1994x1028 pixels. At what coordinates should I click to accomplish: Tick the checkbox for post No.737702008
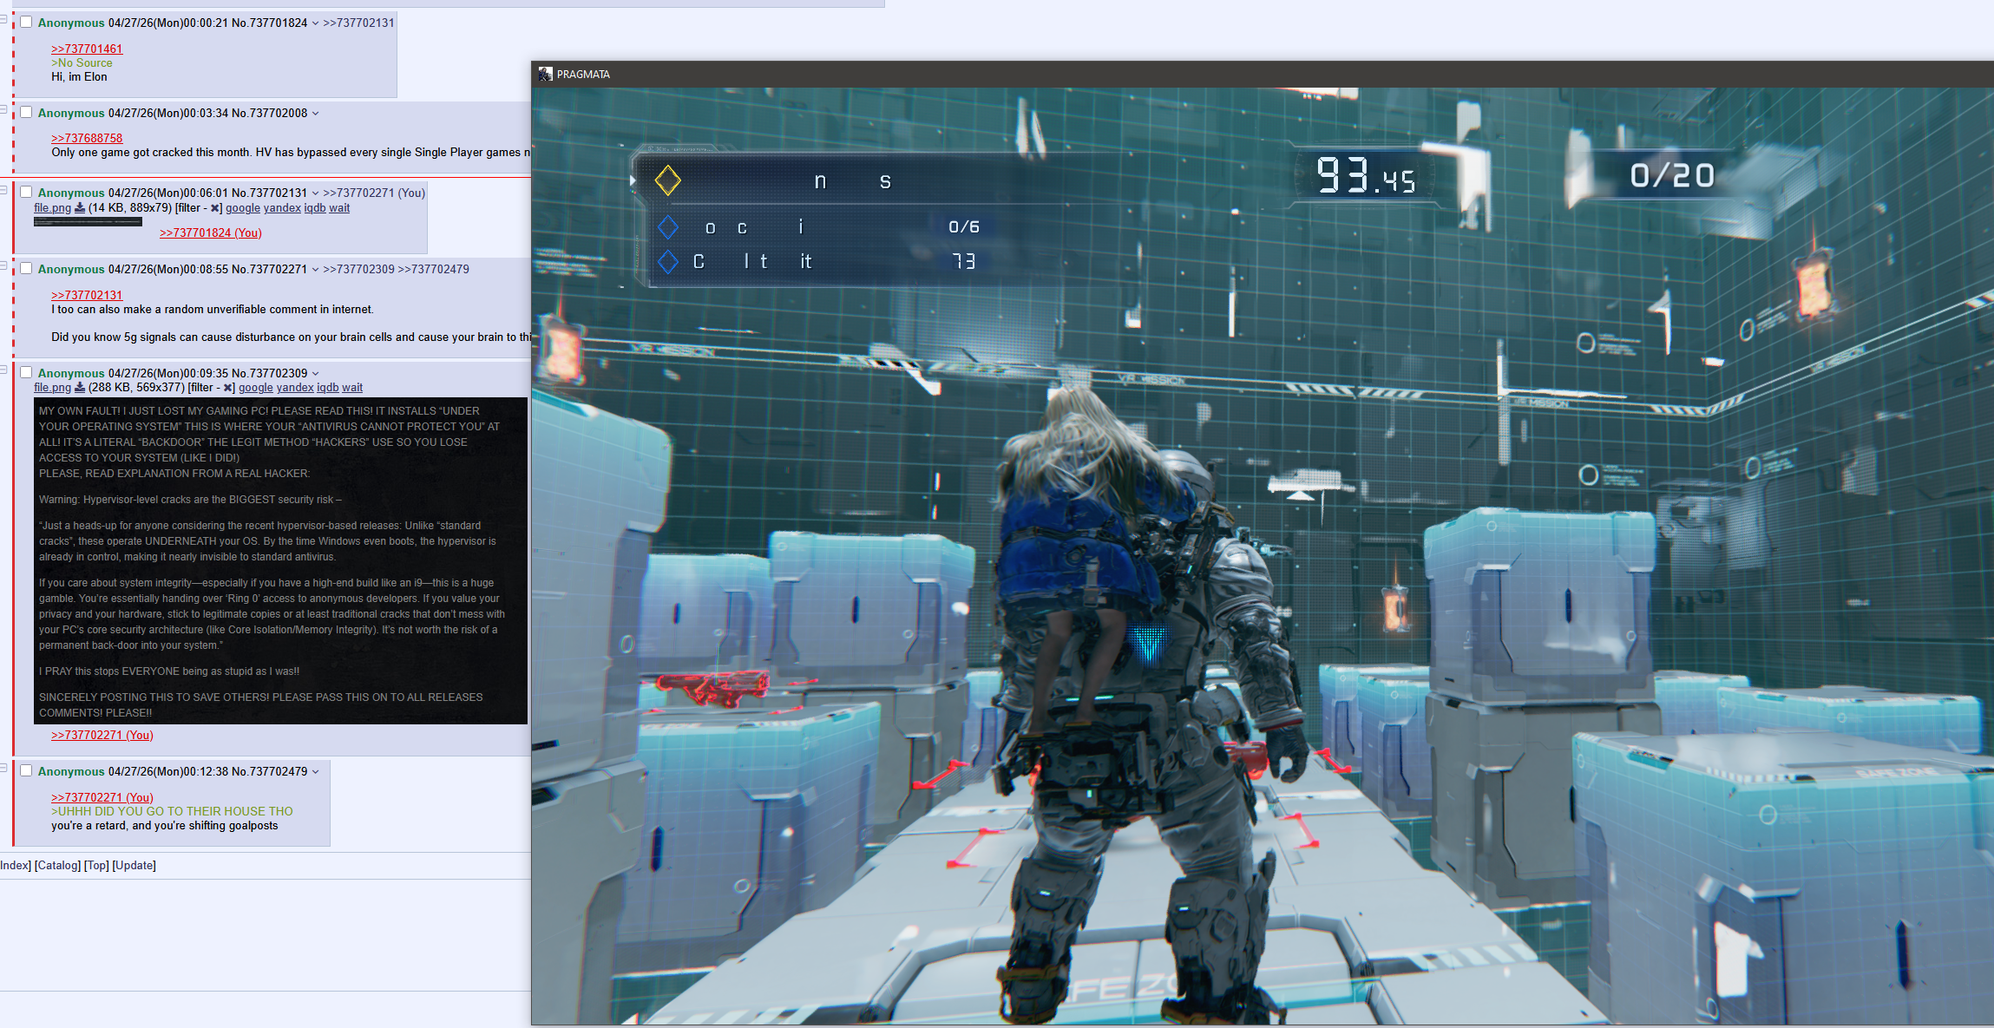click(x=26, y=113)
